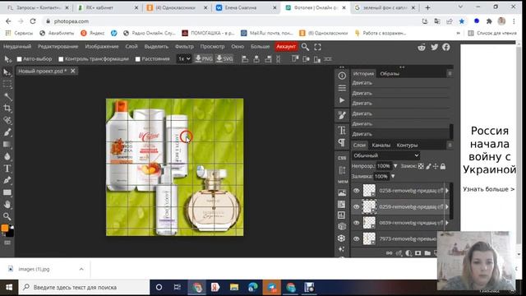
Task: Open the Редактирование menu
Action: coord(58,47)
